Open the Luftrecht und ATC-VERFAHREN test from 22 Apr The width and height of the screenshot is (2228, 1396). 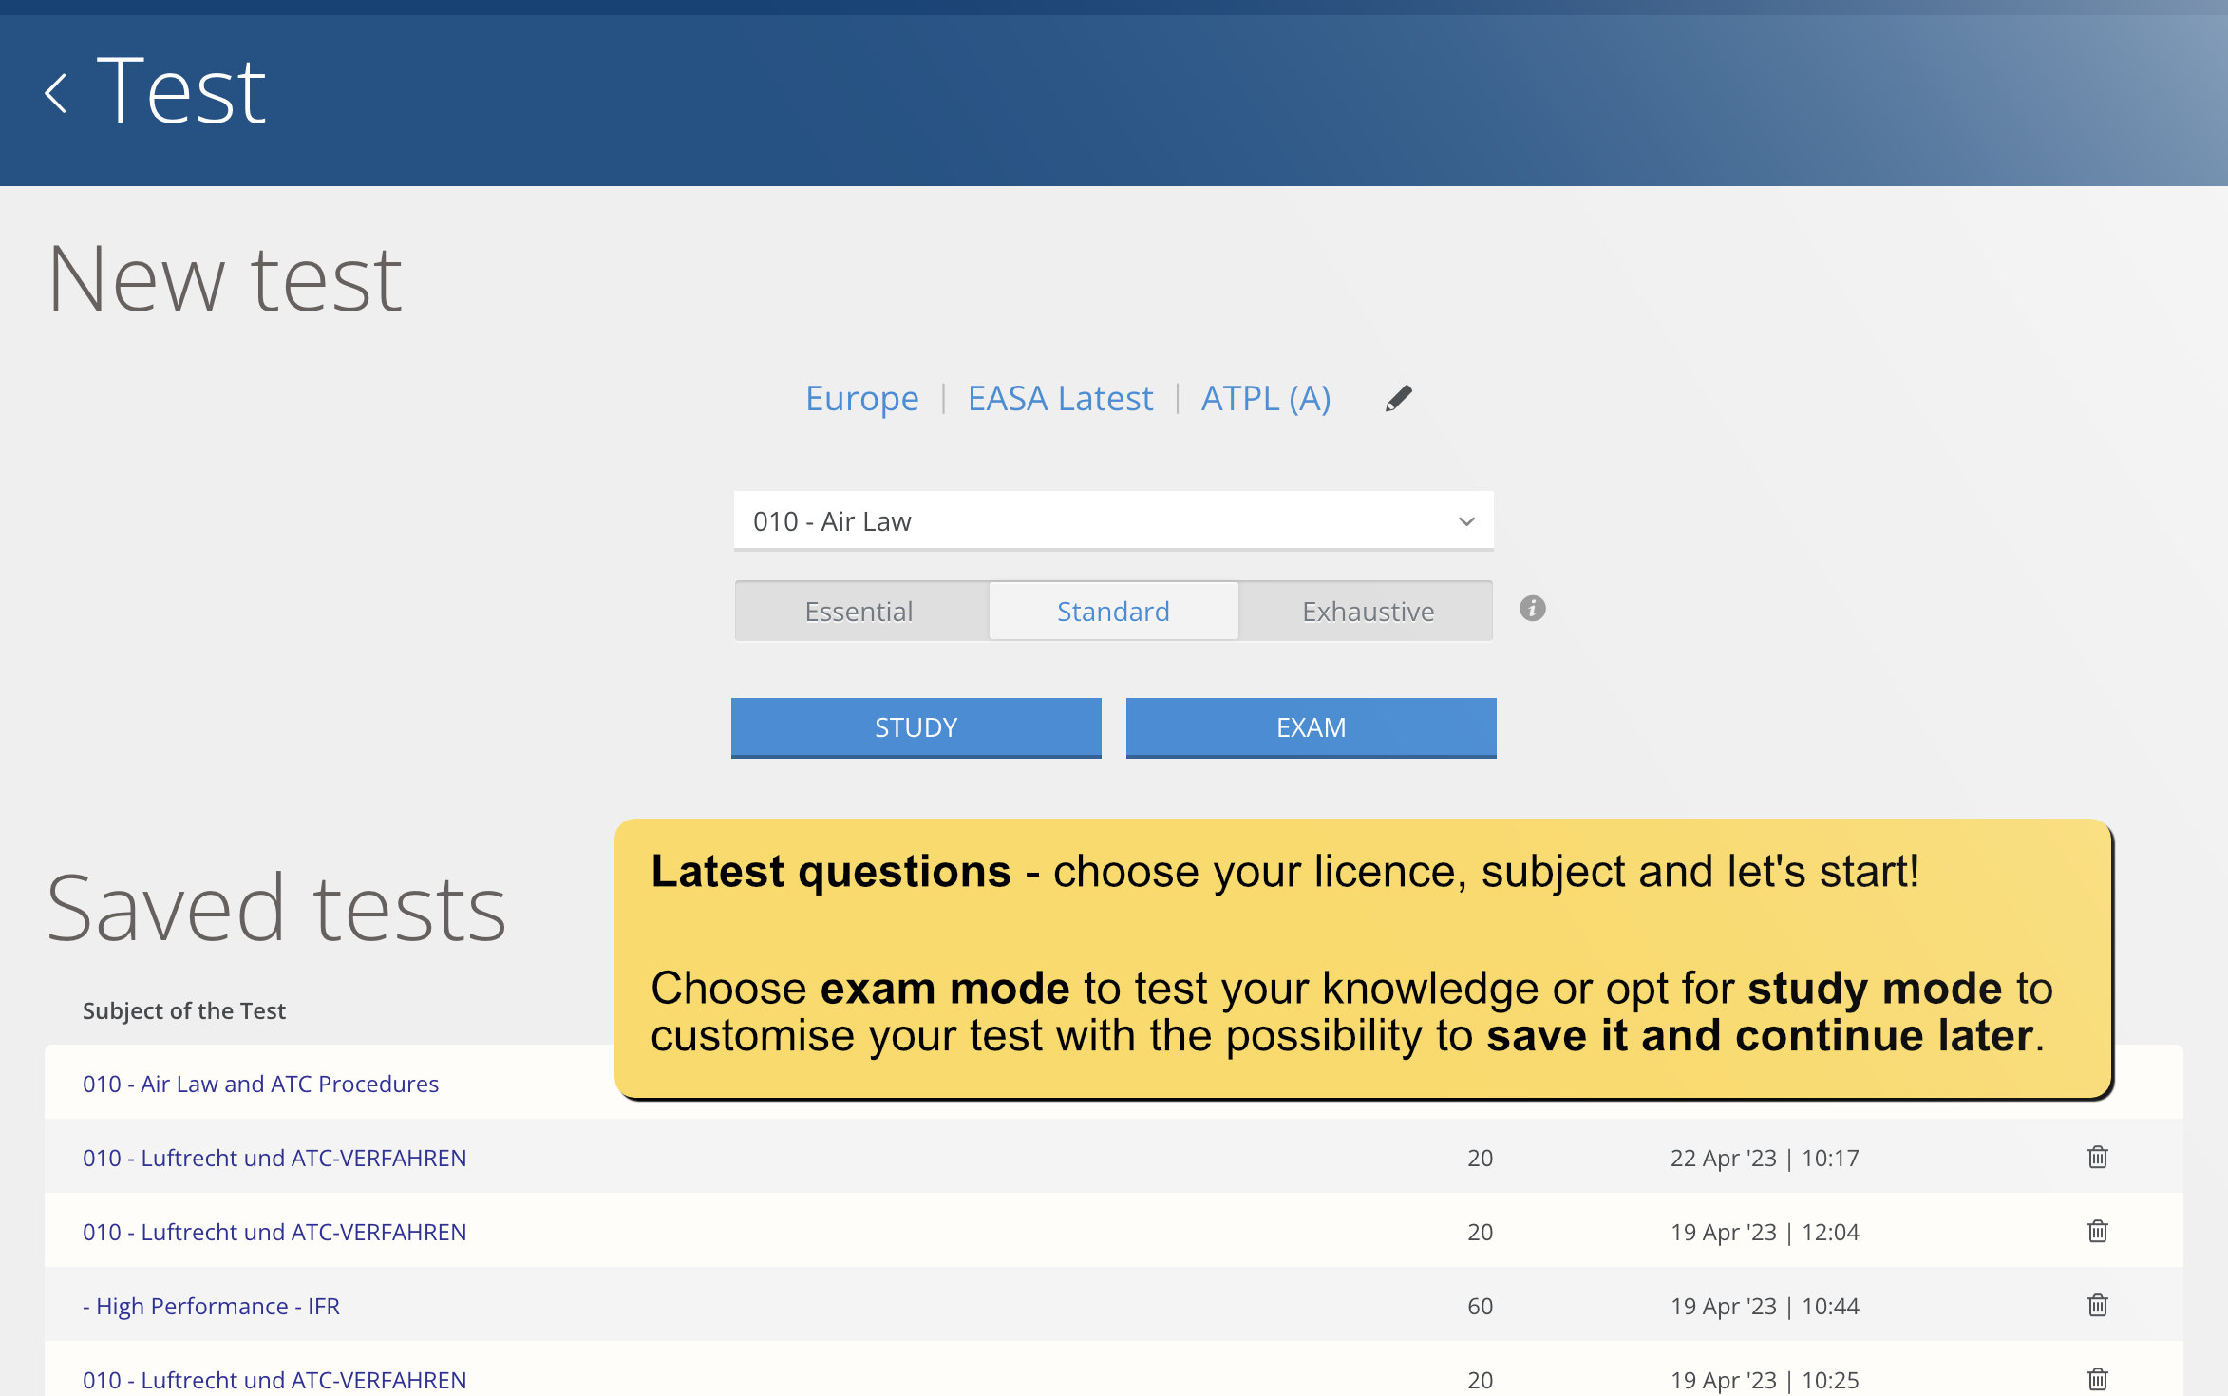point(274,1158)
